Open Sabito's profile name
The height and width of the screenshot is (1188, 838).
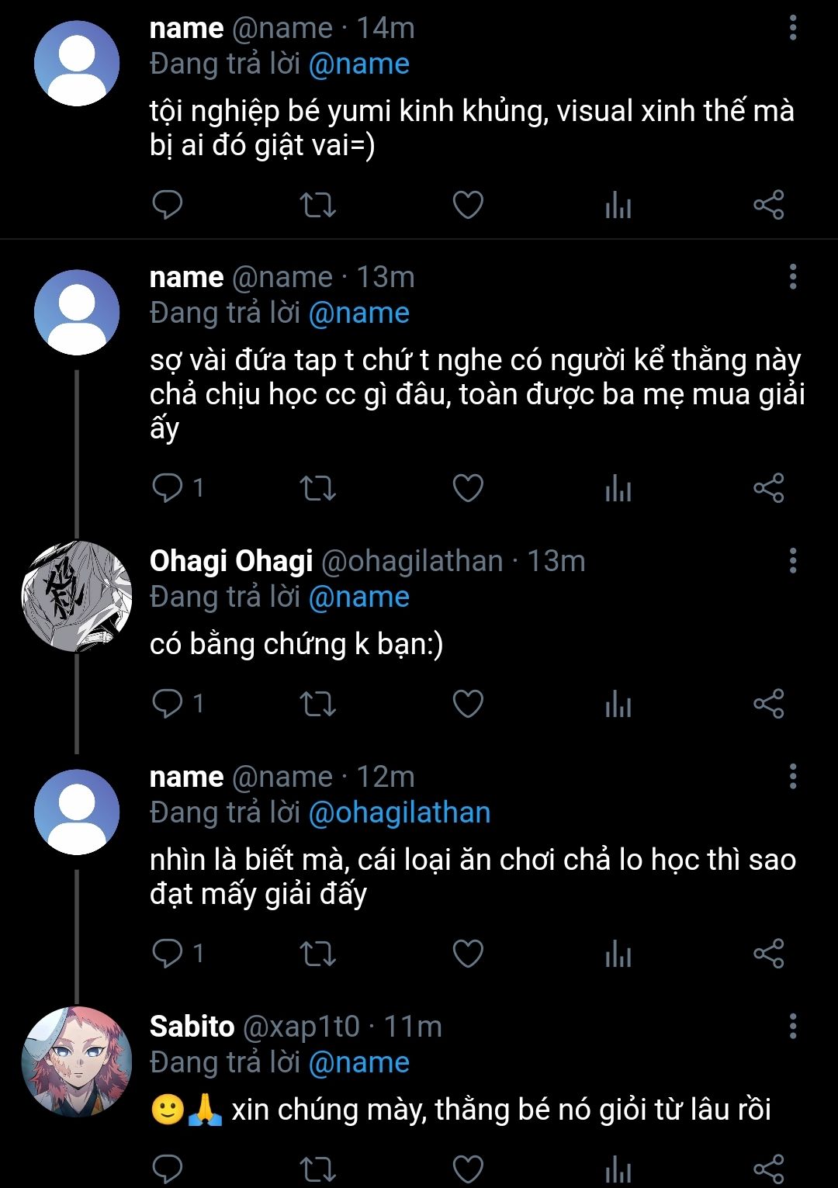point(192,1027)
